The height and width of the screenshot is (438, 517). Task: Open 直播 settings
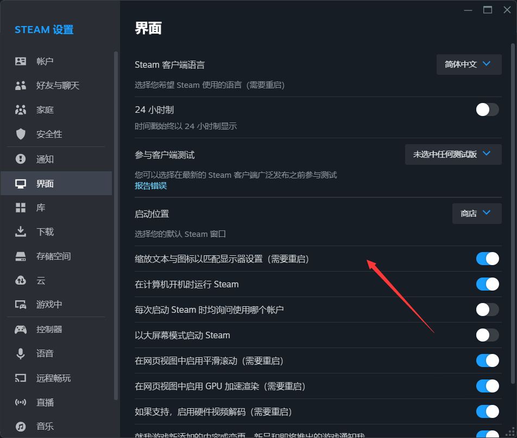coord(56,402)
